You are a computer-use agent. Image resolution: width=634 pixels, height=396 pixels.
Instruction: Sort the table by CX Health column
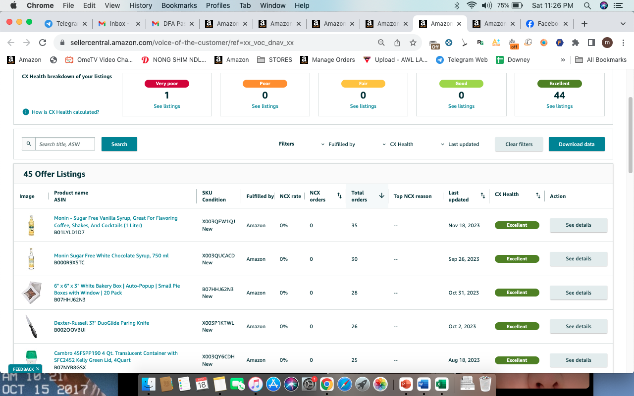(x=538, y=196)
